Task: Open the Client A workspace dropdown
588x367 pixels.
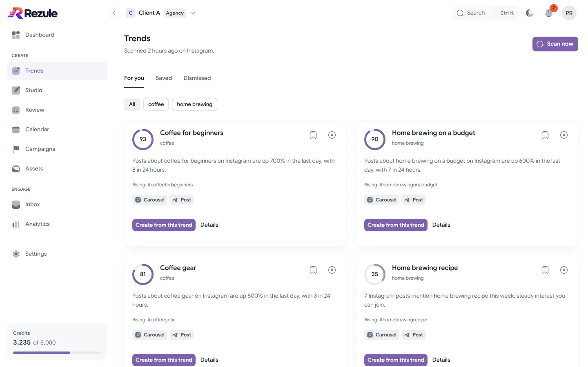Action: pos(160,13)
